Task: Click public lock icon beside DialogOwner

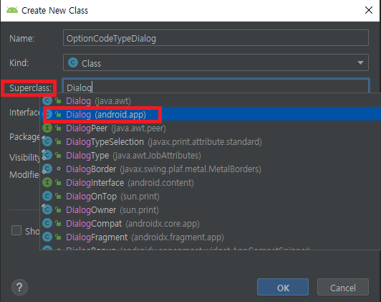Action: click(x=58, y=209)
